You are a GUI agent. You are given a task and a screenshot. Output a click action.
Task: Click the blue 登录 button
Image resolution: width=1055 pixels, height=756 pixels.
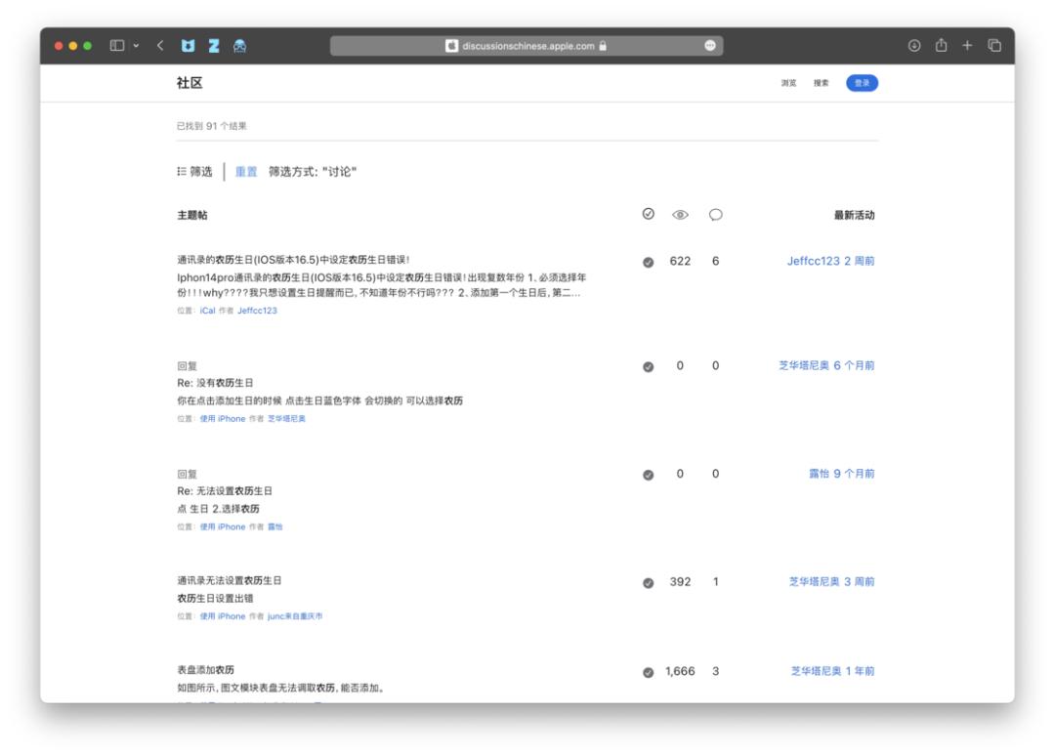point(862,83)
